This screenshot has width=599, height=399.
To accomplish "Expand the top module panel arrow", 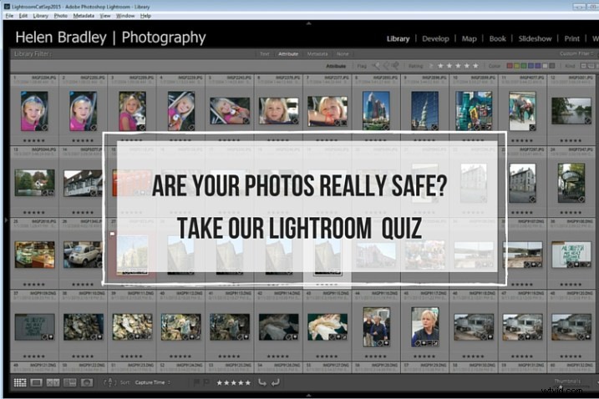I will coord(308,23).
